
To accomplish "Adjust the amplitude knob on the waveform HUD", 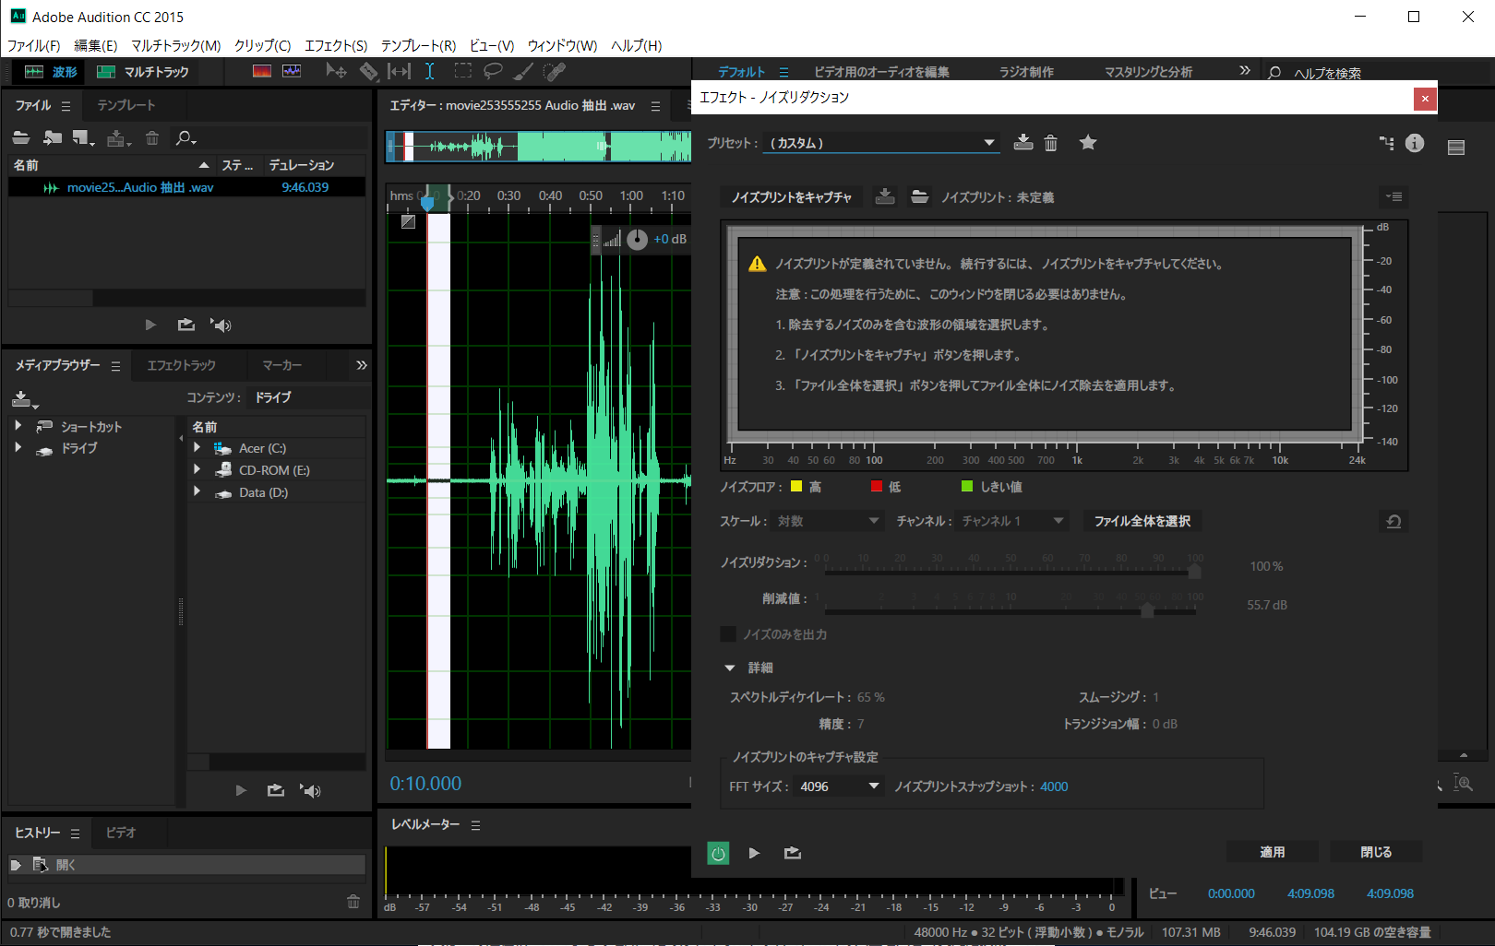I will click(638, 240).
